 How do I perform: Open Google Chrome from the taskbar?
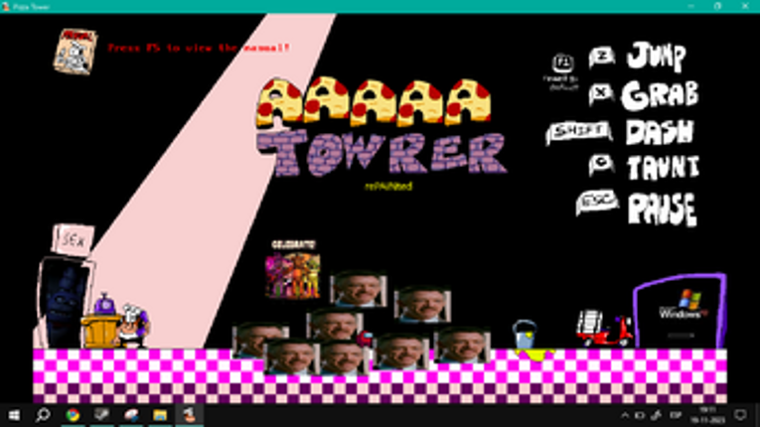[x=73, y=415]
